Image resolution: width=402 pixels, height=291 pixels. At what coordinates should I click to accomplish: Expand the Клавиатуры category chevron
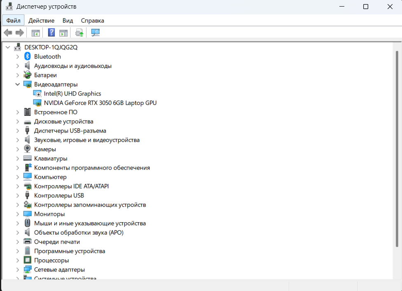[x=17, y=158]
